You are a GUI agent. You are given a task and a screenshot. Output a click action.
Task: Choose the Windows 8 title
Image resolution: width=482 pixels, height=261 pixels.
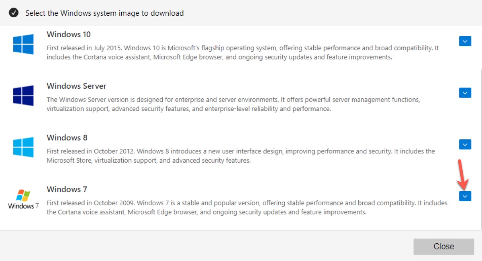click(67, 138)
